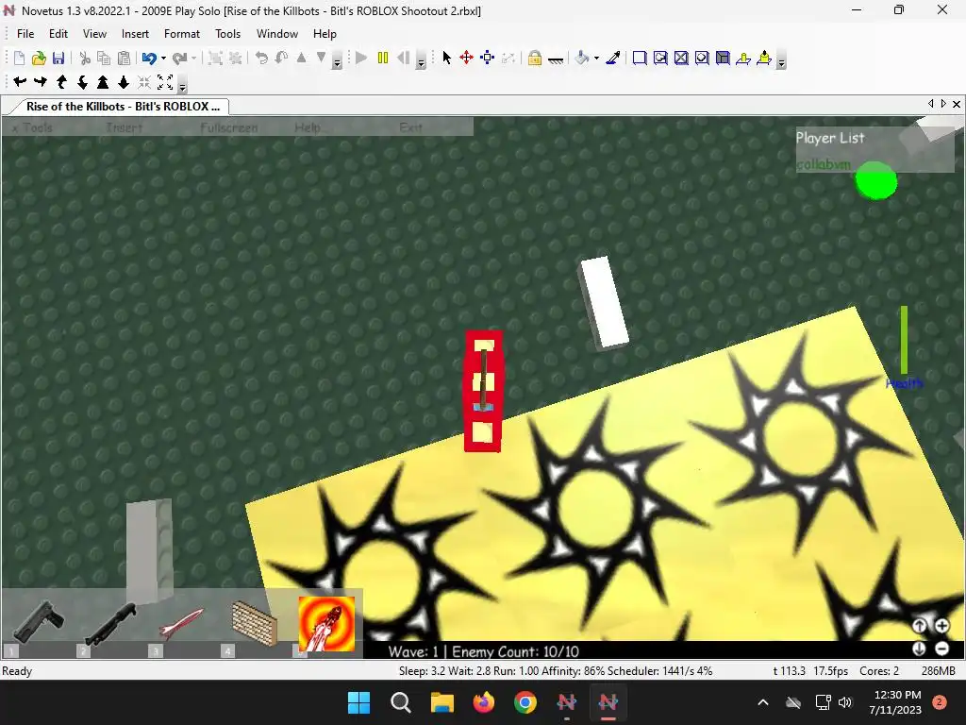Show hidden icons in the system tray

pyautogui.click(x=762, y=702)
